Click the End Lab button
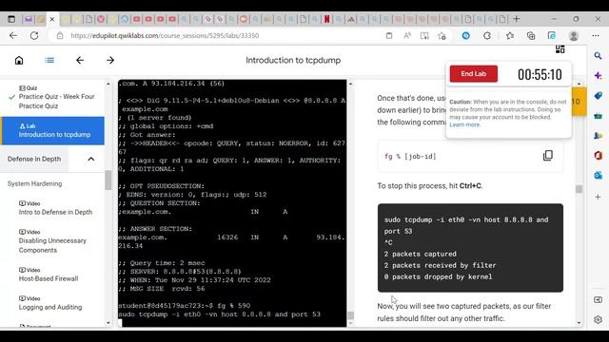 tap(474, 74)
